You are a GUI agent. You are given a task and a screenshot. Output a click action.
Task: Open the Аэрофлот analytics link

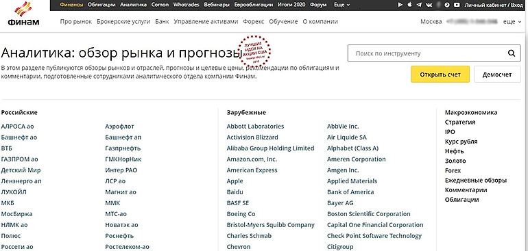pyautogui.click(x=119, y=127)
